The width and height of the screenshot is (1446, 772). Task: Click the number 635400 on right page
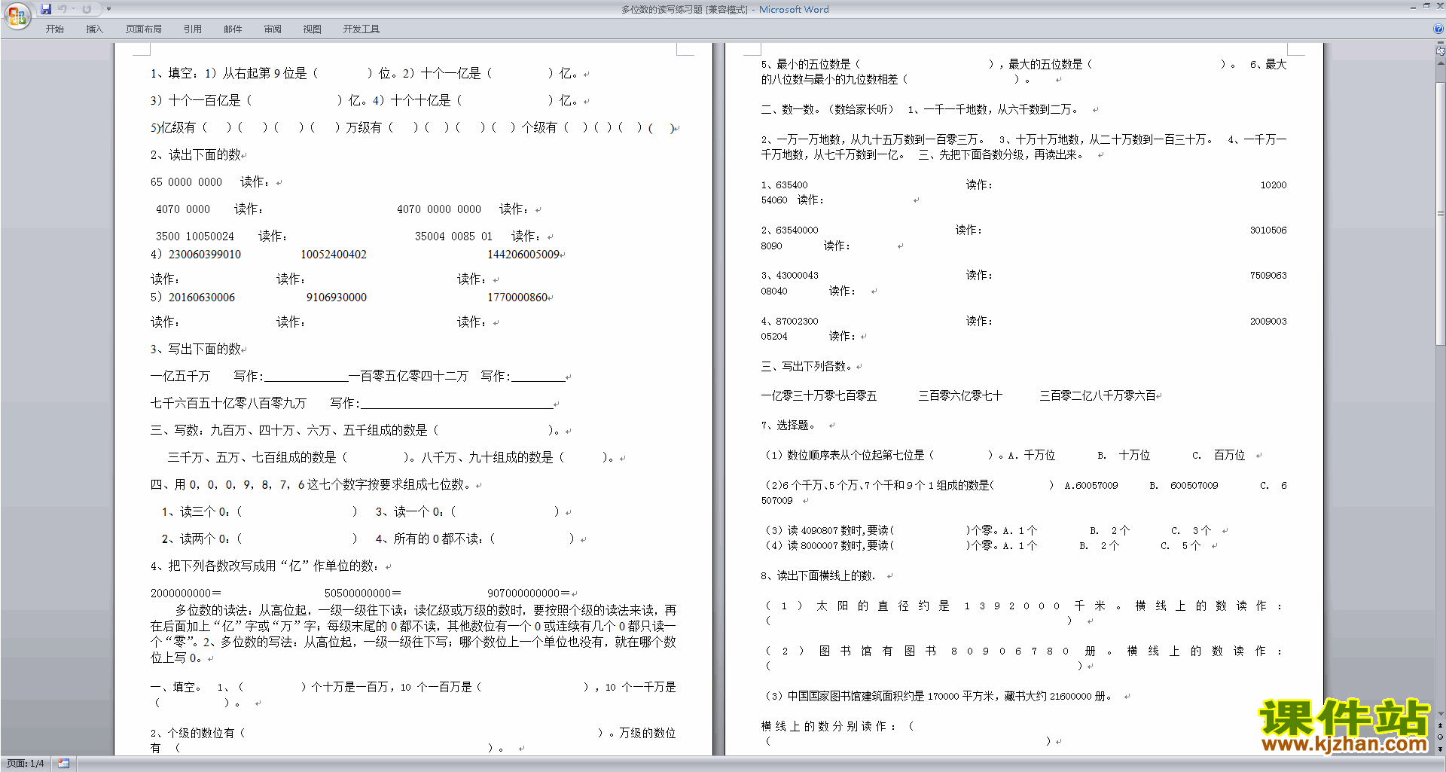[792, 185]
